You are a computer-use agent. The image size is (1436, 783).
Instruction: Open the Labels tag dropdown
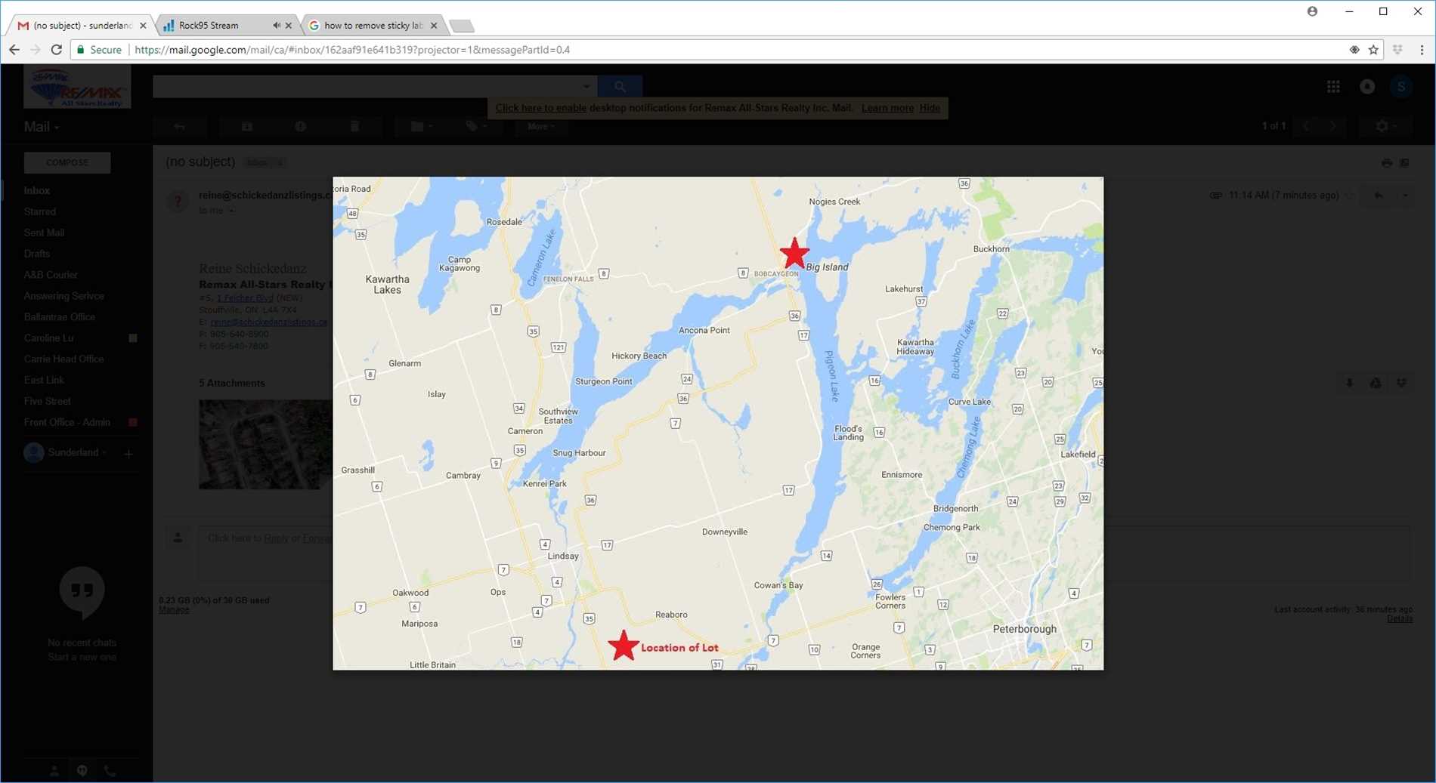475,127
